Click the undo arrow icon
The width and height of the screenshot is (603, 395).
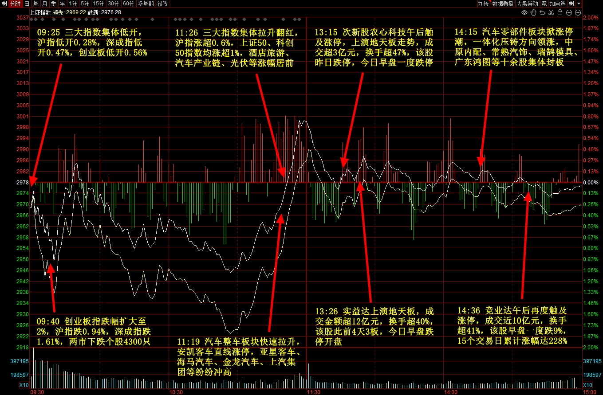(x=542, y=12)
